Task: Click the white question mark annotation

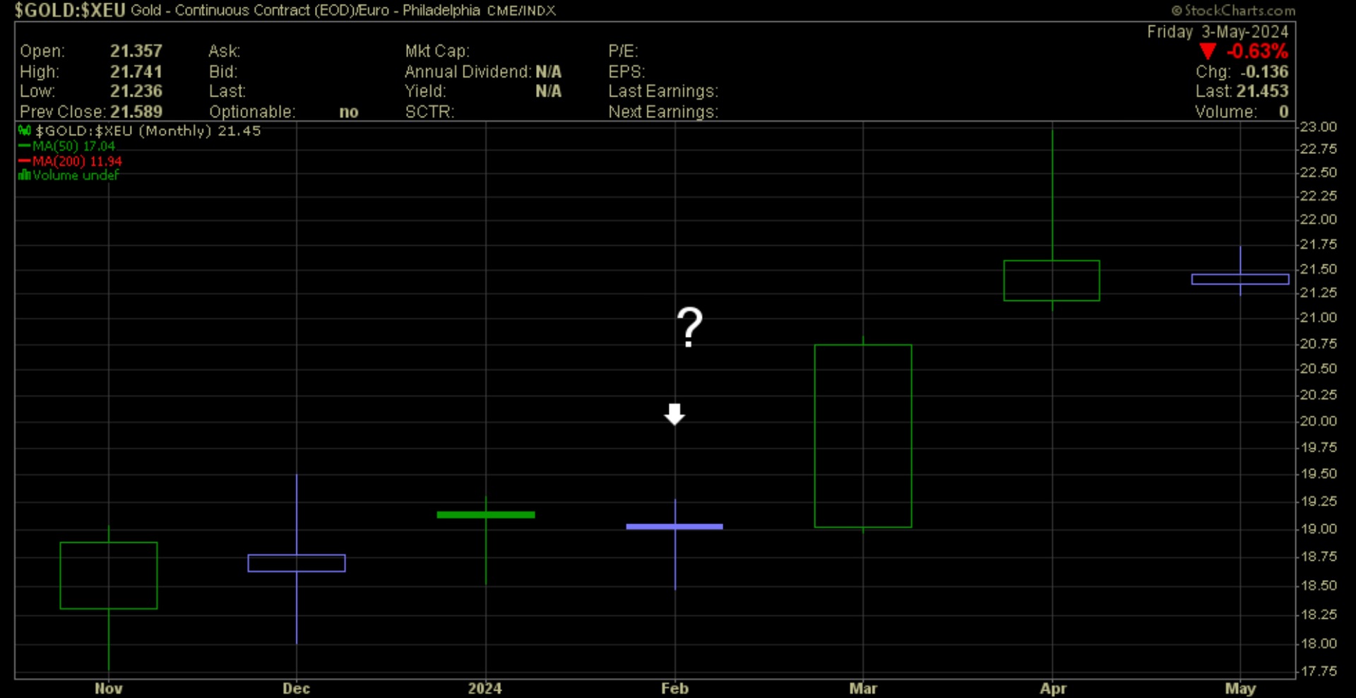Action: tap(689, 327)
